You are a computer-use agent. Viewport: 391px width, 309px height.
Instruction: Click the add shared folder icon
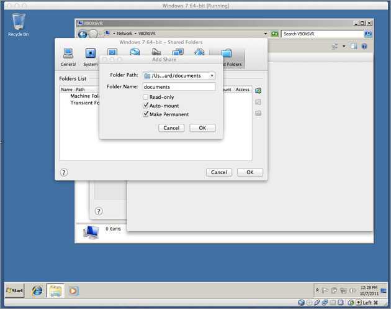tap(258, 91)
